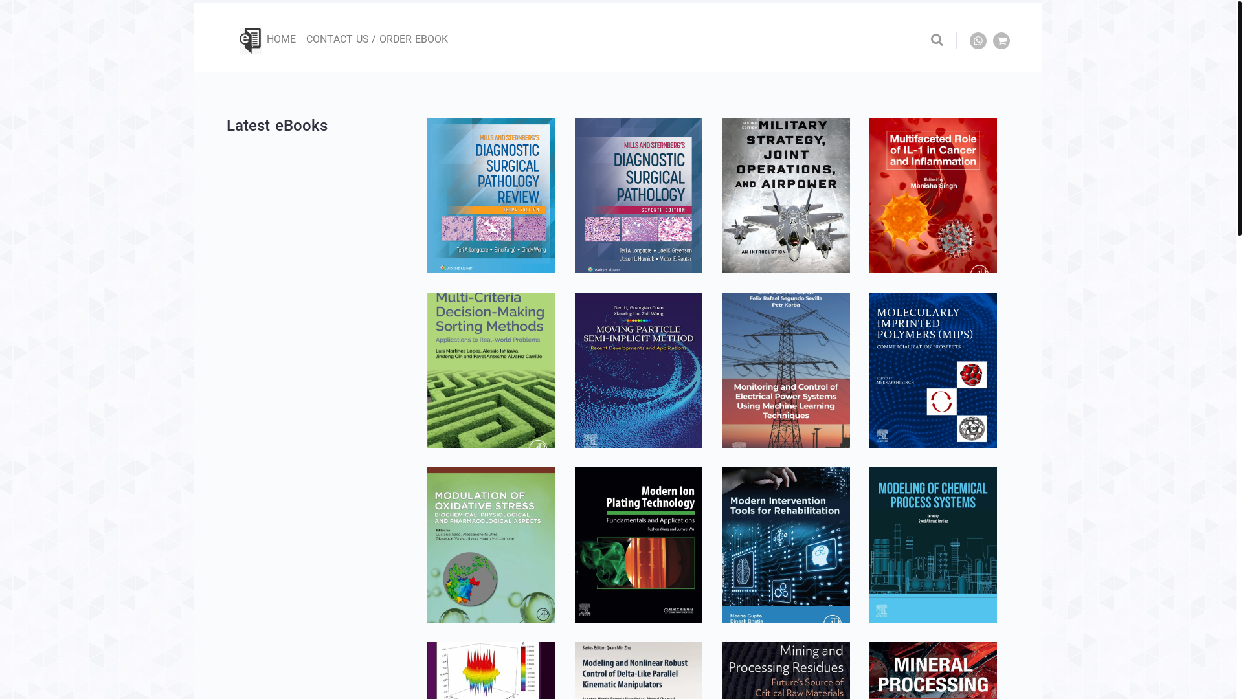Open Diagnostic Surgical Pathology Review cover

pyautogui.click(x=491, y=195)
